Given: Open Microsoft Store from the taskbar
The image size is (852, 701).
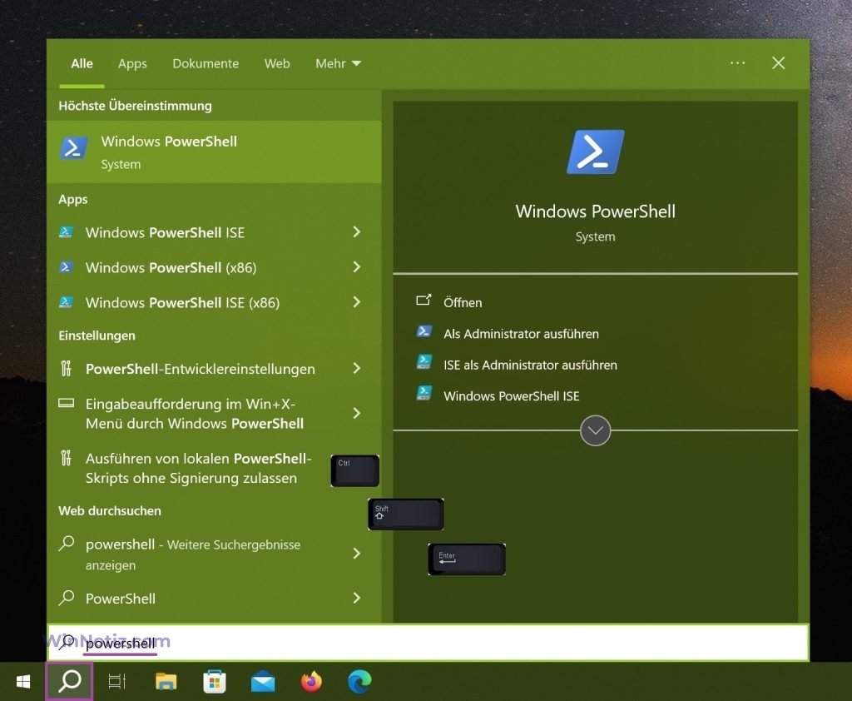Looking at the screenshot, I should (x=215, y=681).
